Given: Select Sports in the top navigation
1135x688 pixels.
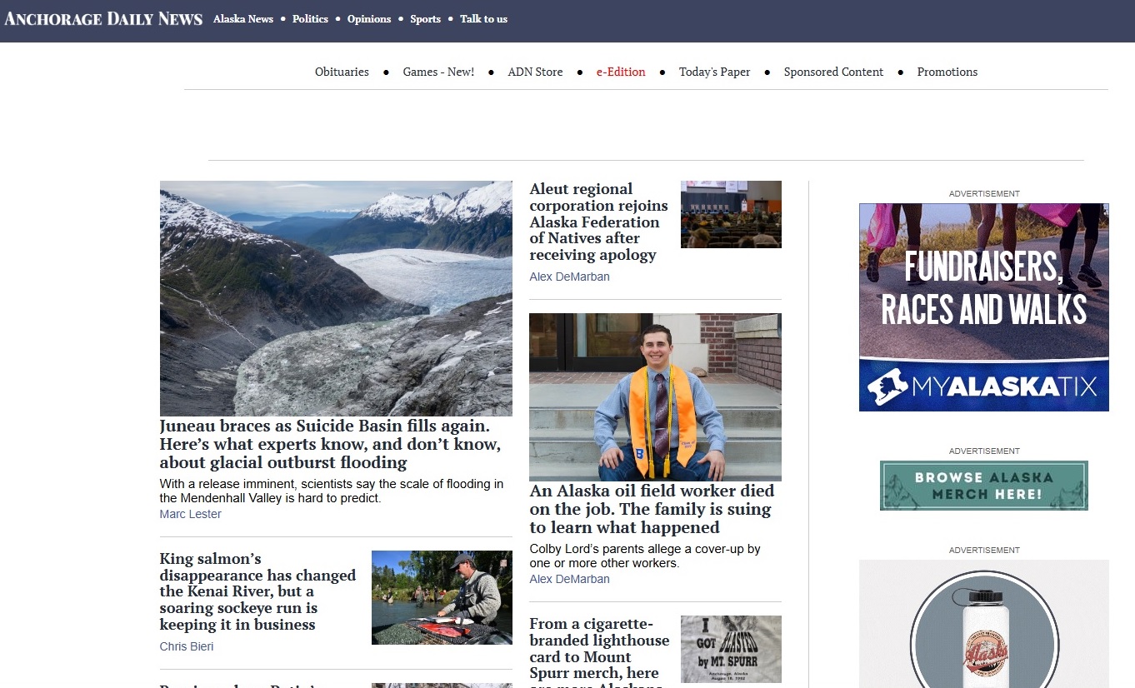Looking at the screenshot, I should pos(425,19).
